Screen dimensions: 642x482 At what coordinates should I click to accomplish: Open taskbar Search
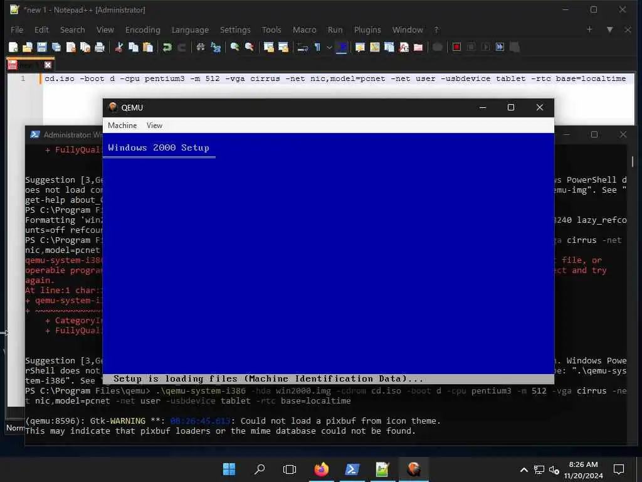click(x=259, y=469)
